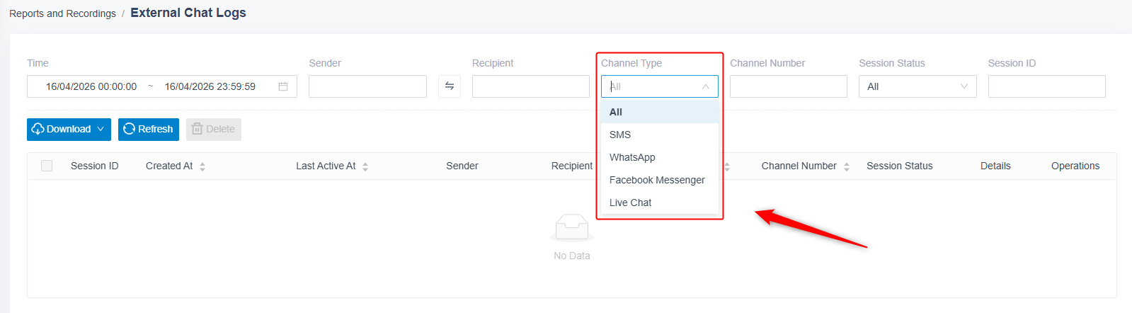Click the Refresh button
This screenshot has height=313, width=1132.
(x=149, y=129)
